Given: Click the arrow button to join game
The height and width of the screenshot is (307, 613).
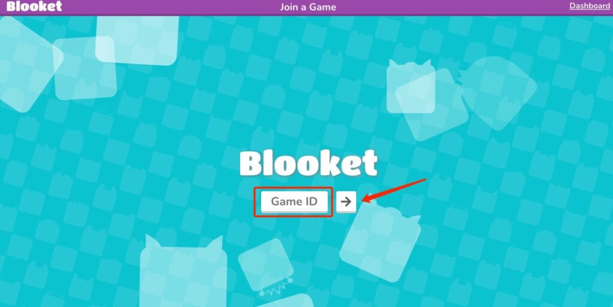Looking at the screenshot, I should [346, 202].
